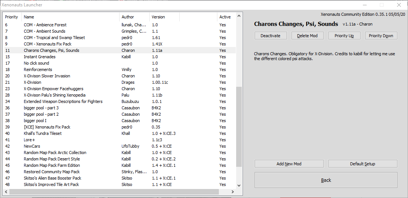Screen dimensions: 408x198
Task: Click the horizontal scrollbar thumb
Action: coord(114,192)
